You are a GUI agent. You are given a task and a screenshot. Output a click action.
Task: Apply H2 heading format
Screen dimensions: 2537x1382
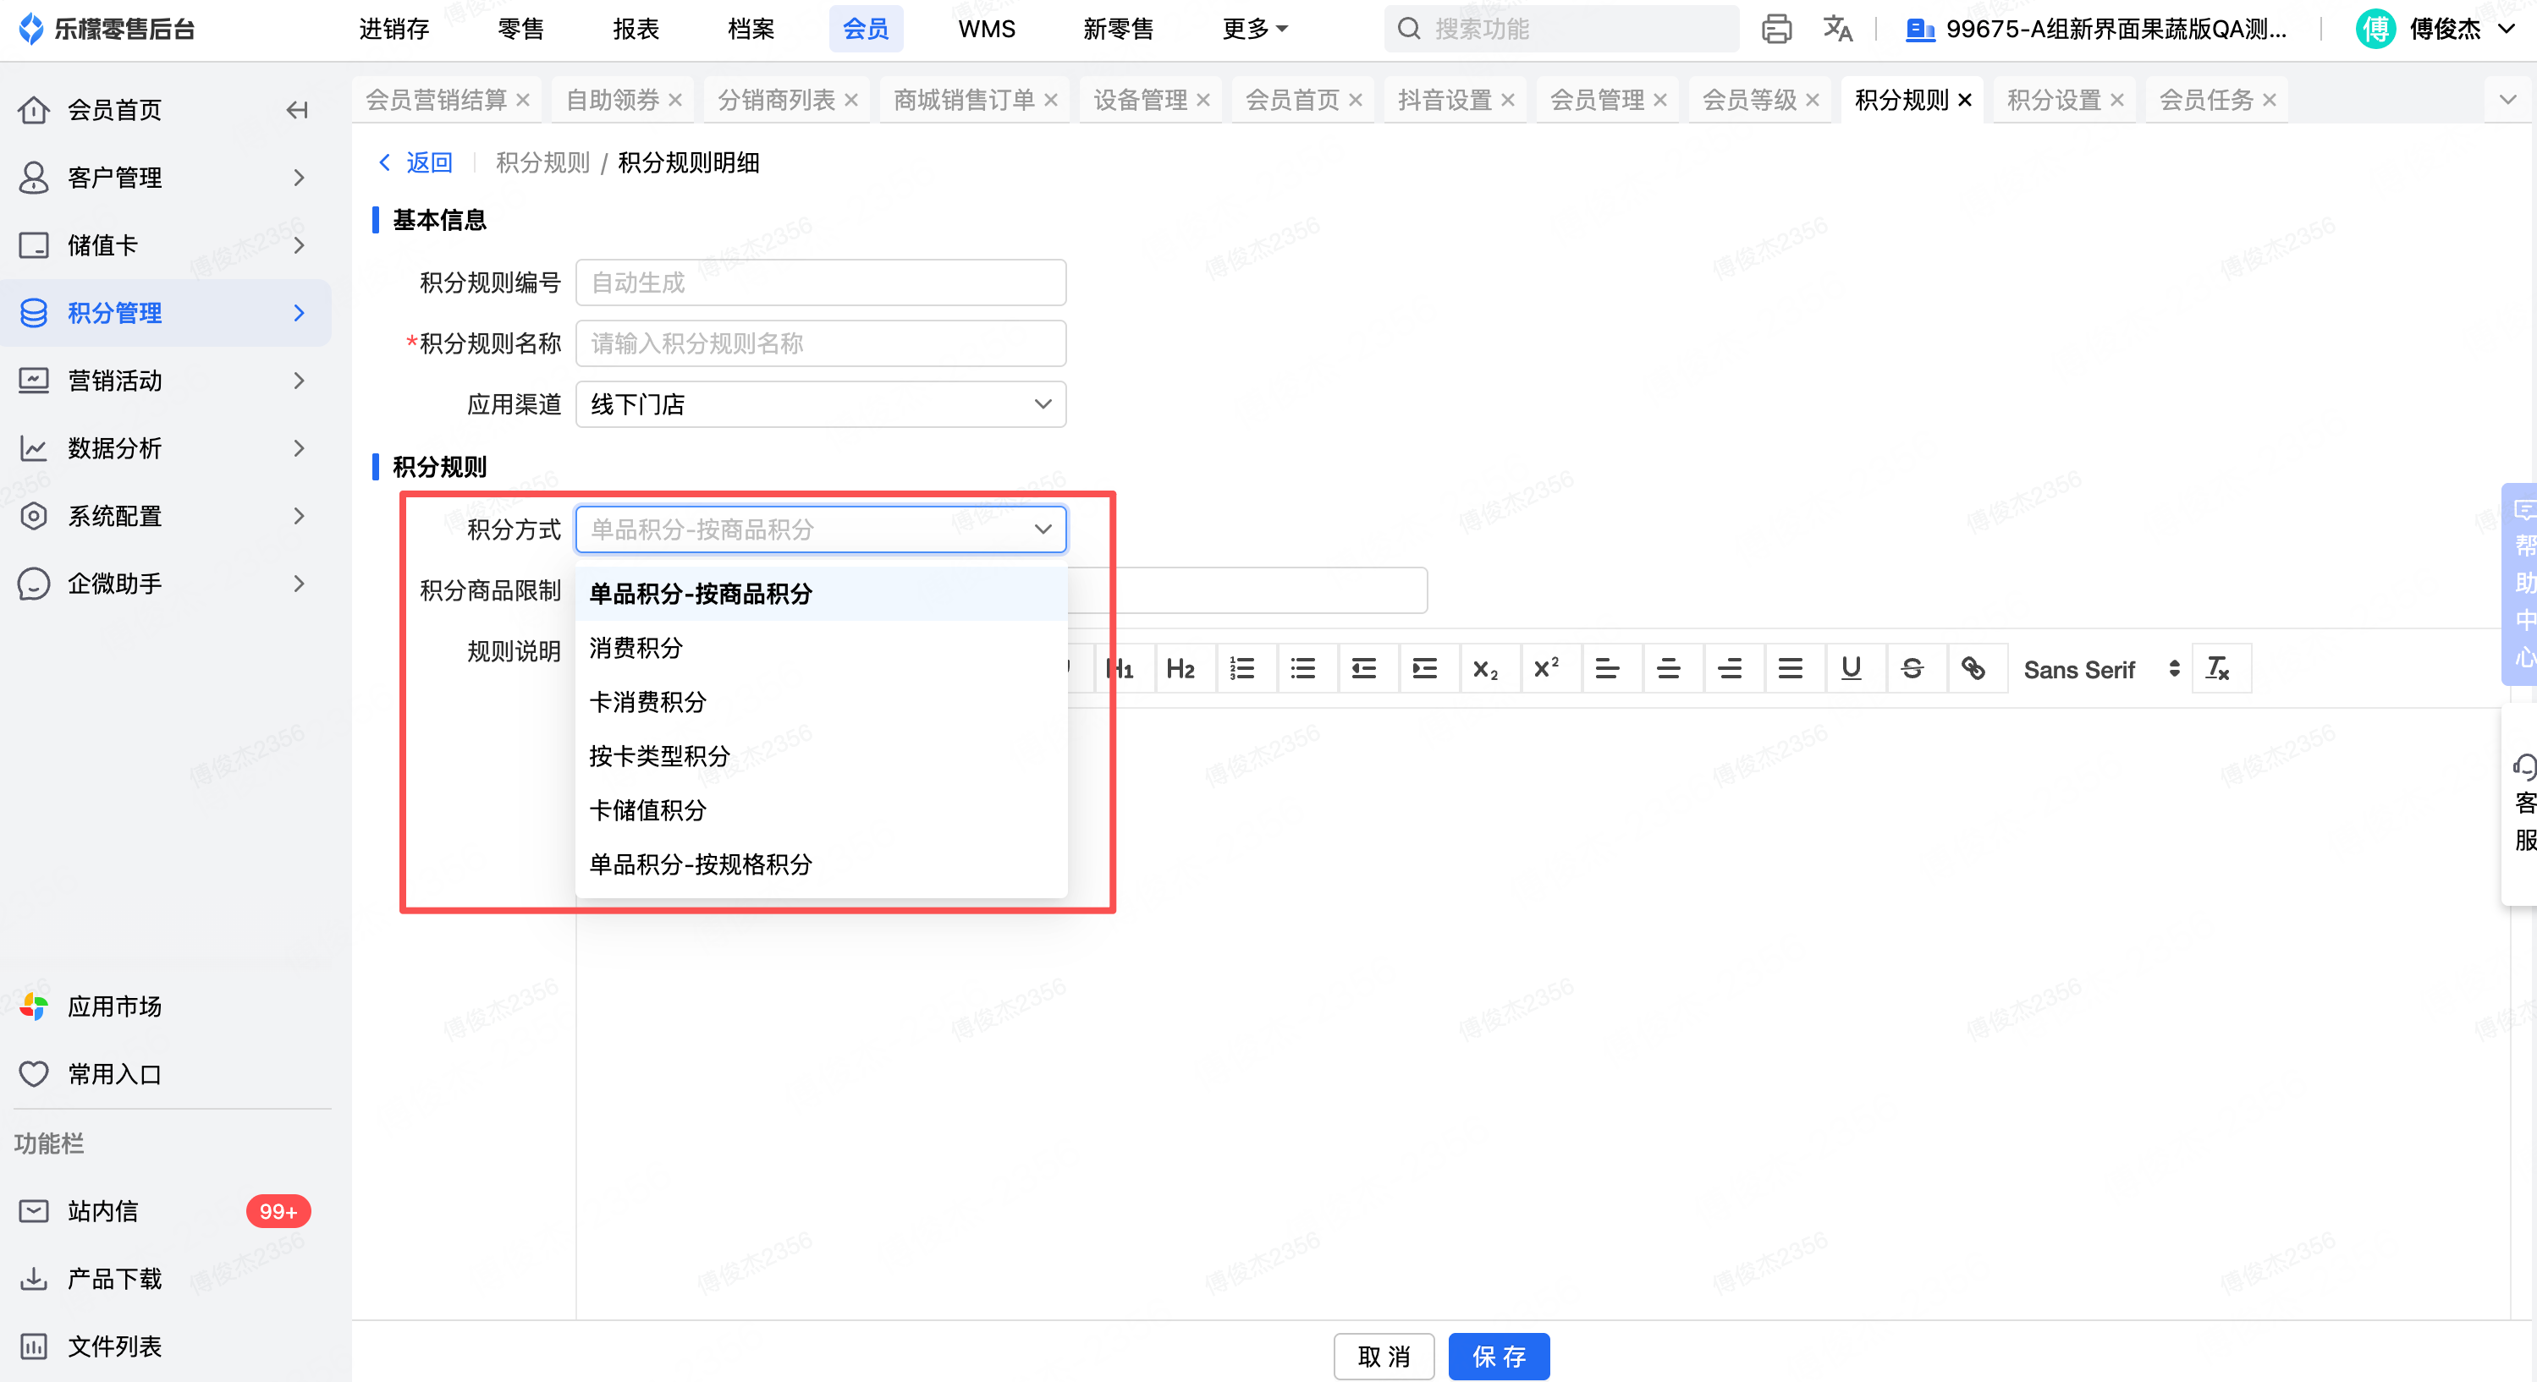(1180, 669)
